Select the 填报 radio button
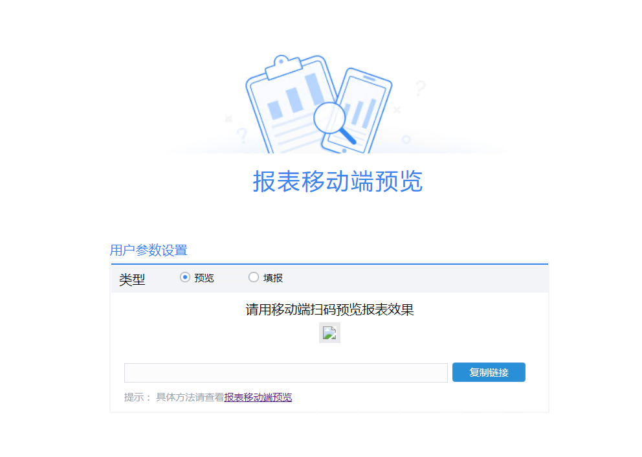Screen dimensions: 642x457 click(254, 277)
